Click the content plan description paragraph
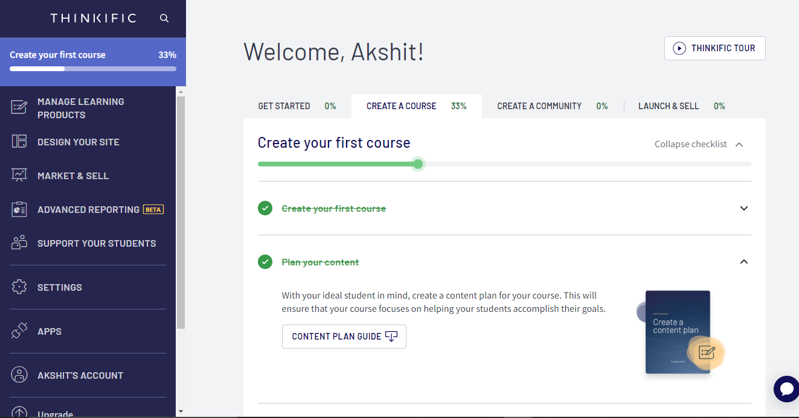799x418 pixels. [444, 302]
